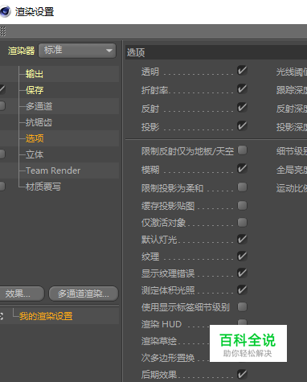Image resolution: width=307 pixels, height=382 pixels.
Task: Disable the 投影 checkbox
Action: 242,125
